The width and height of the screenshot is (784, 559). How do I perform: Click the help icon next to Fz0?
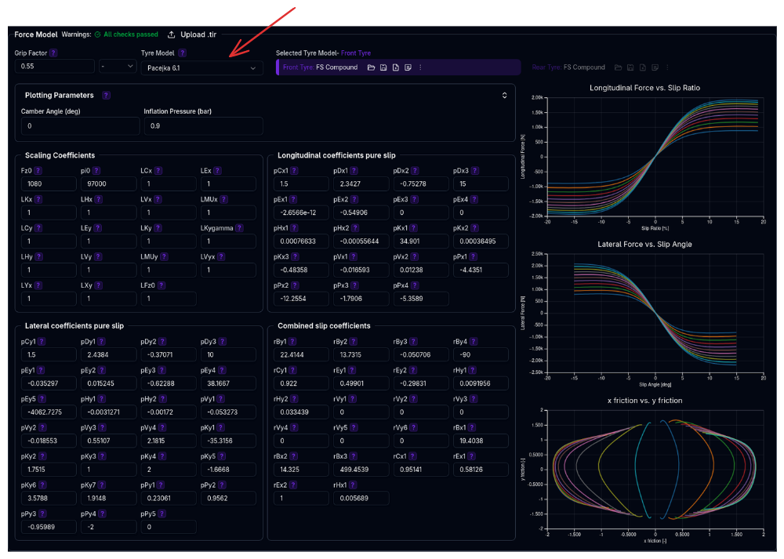[38, 170]
